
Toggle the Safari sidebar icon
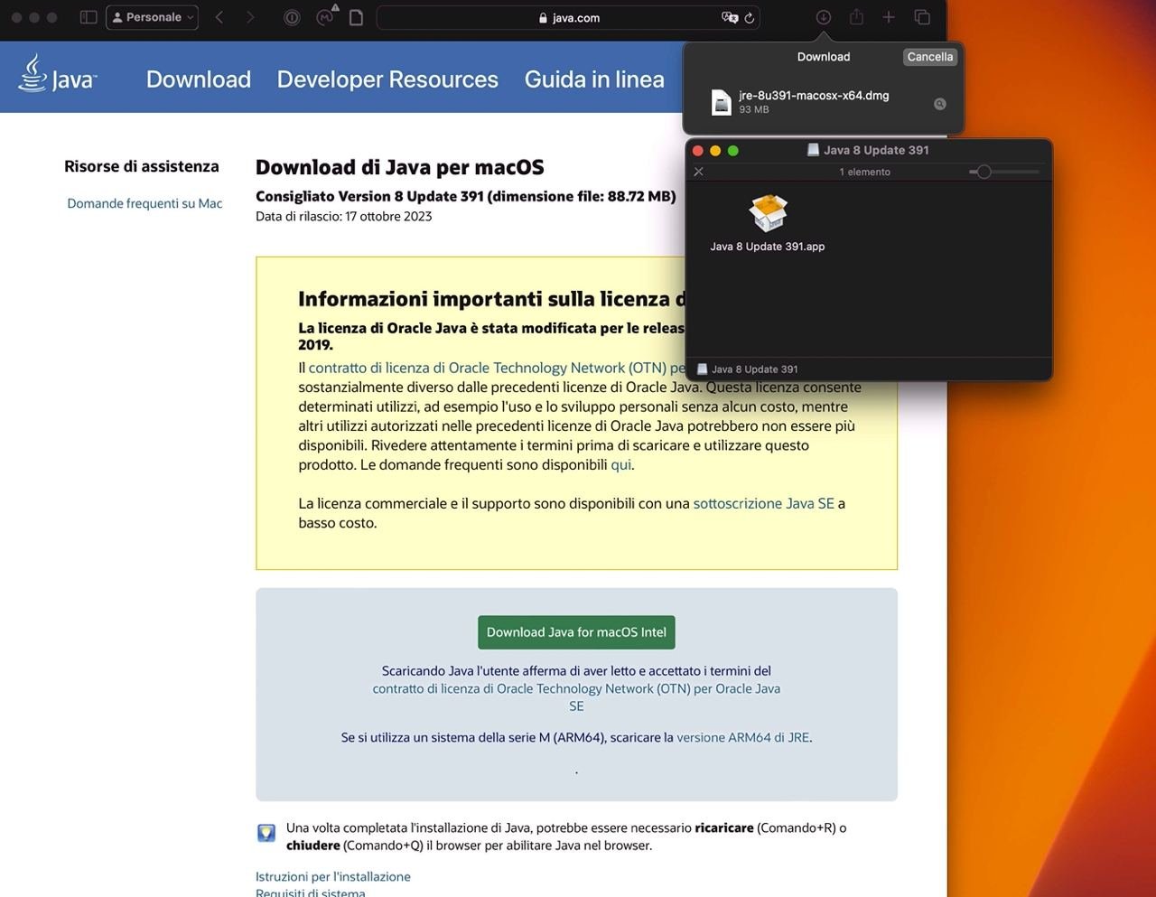89,17
